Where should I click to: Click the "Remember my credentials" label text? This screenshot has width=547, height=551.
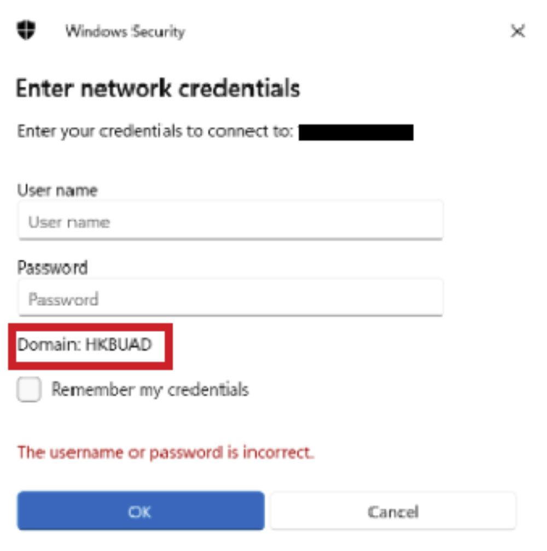pos(150,390)
